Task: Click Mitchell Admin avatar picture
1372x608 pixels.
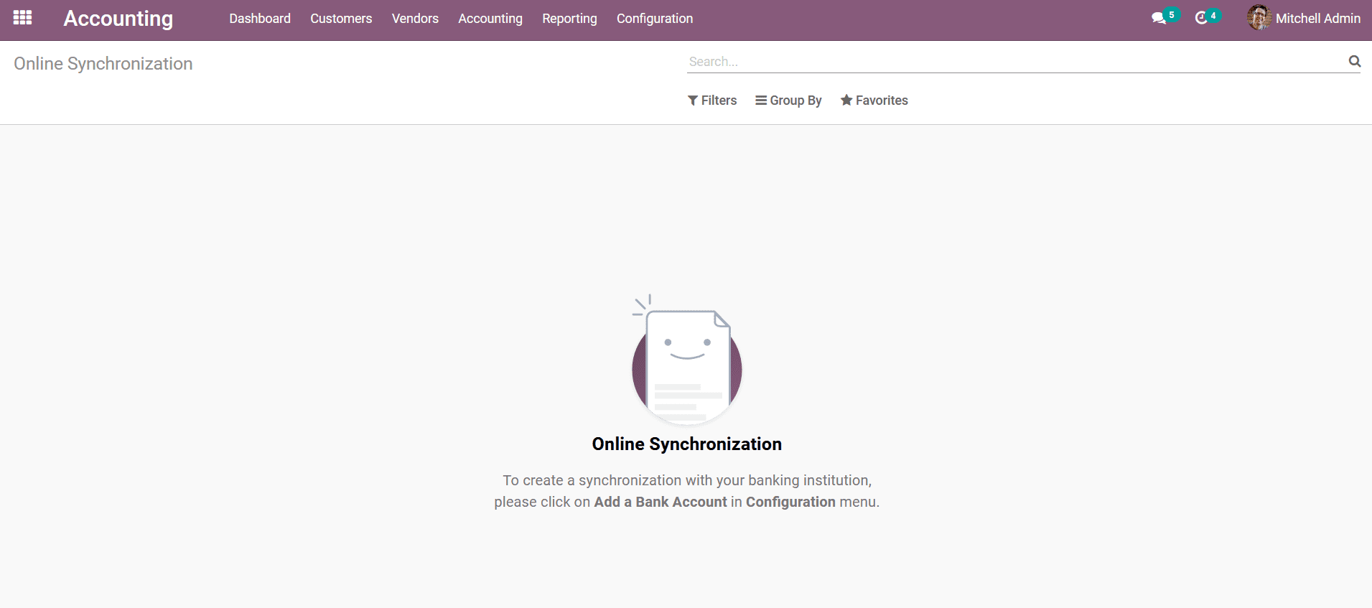Action: pos(1259,18)
